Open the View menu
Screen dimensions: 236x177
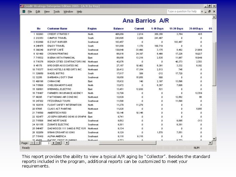[x=47, y=11]
